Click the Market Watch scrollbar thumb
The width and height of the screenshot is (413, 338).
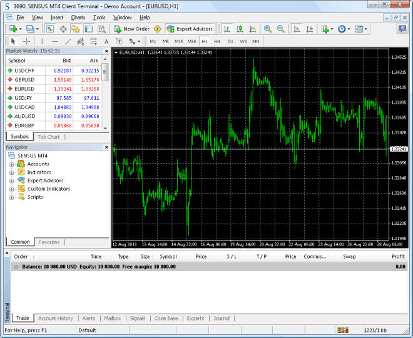(105, 72)
